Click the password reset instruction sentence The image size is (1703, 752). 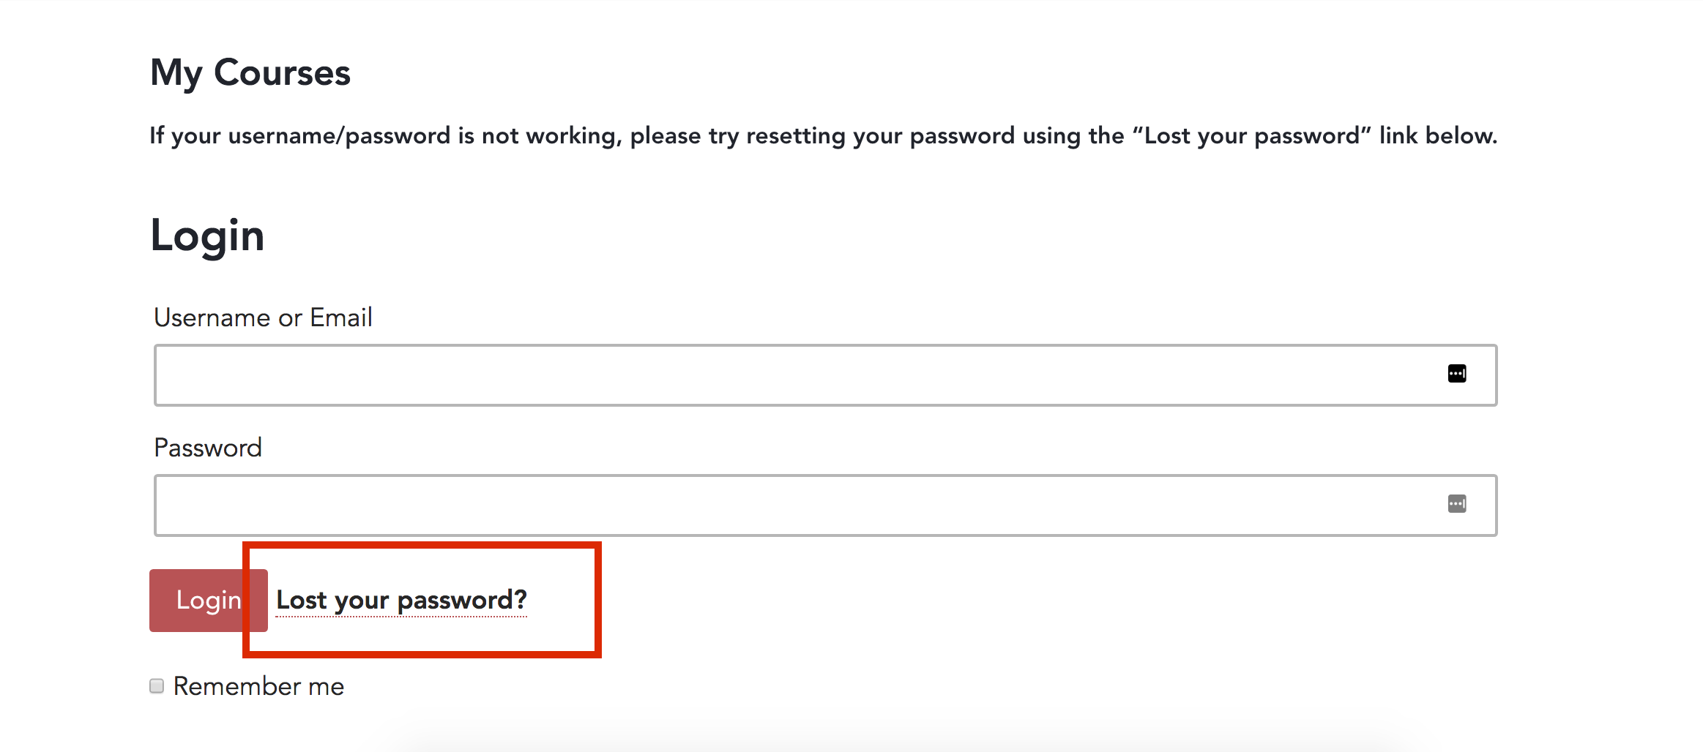tap(824, 136)
